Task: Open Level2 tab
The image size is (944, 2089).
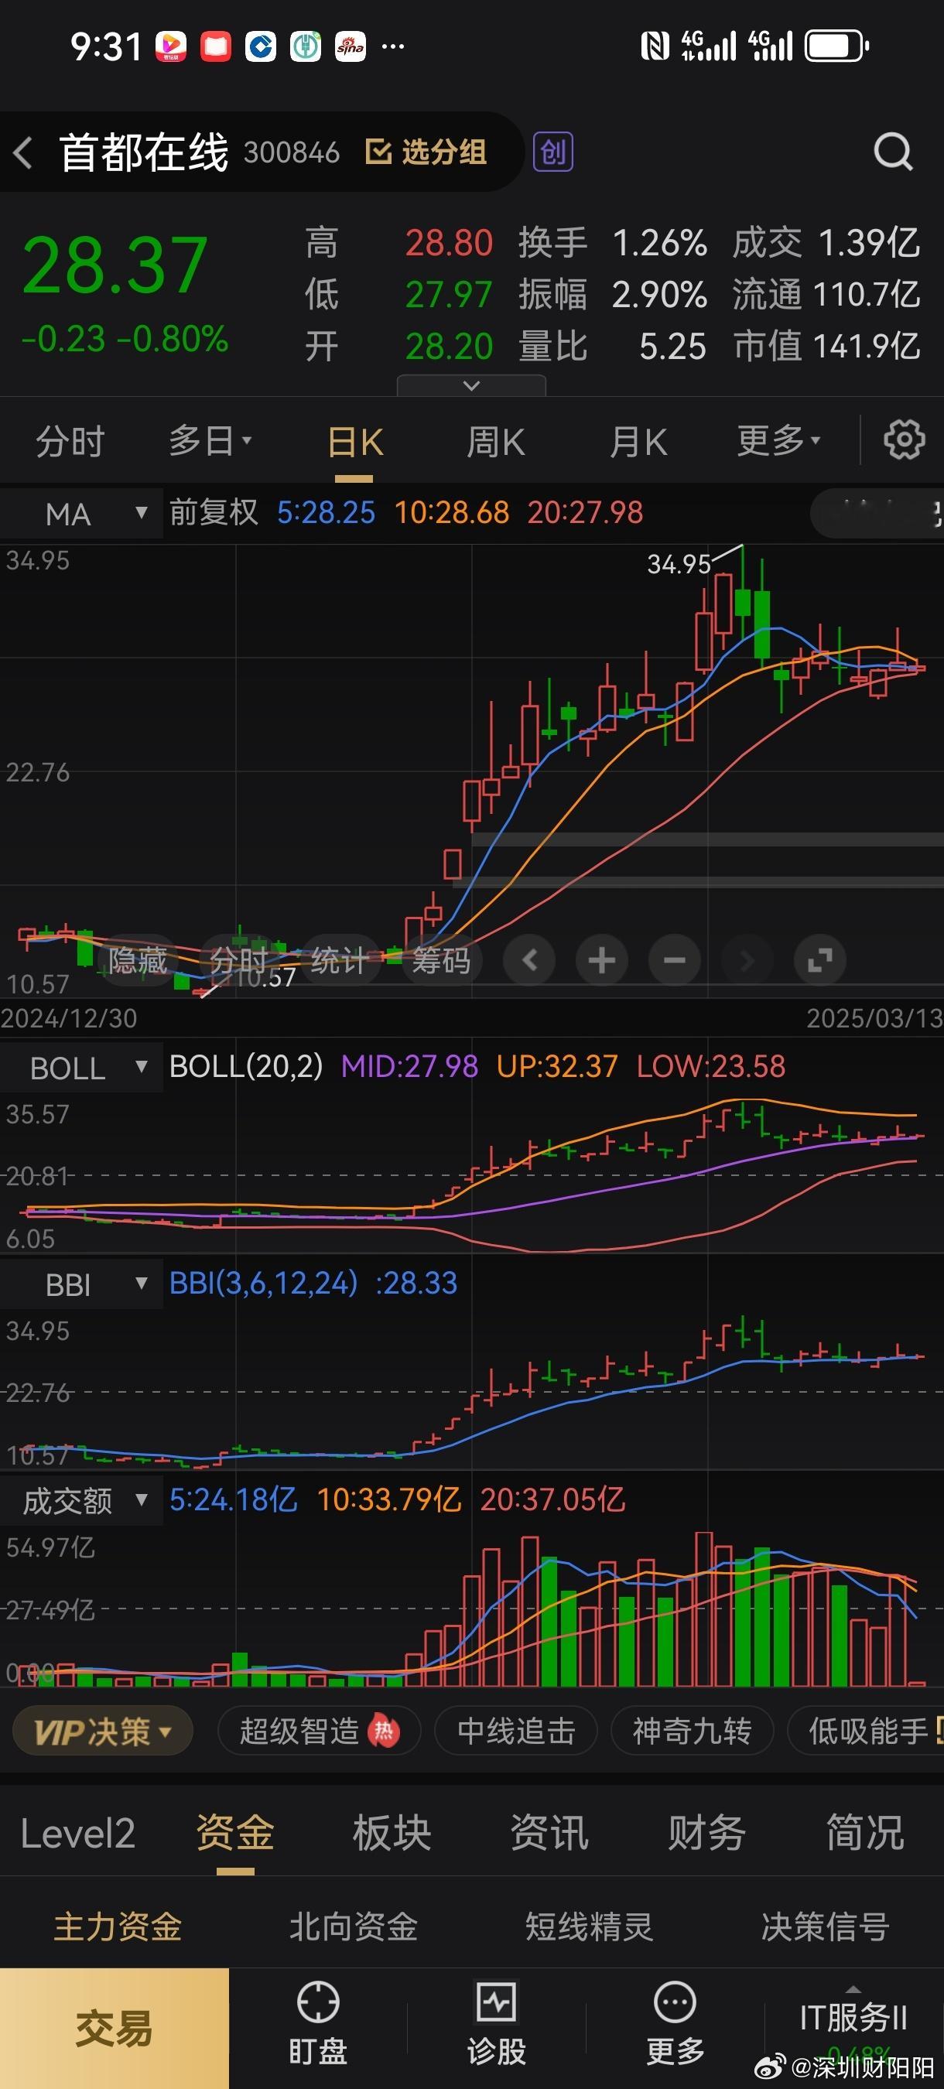Action: click(x=78, y=1834)
